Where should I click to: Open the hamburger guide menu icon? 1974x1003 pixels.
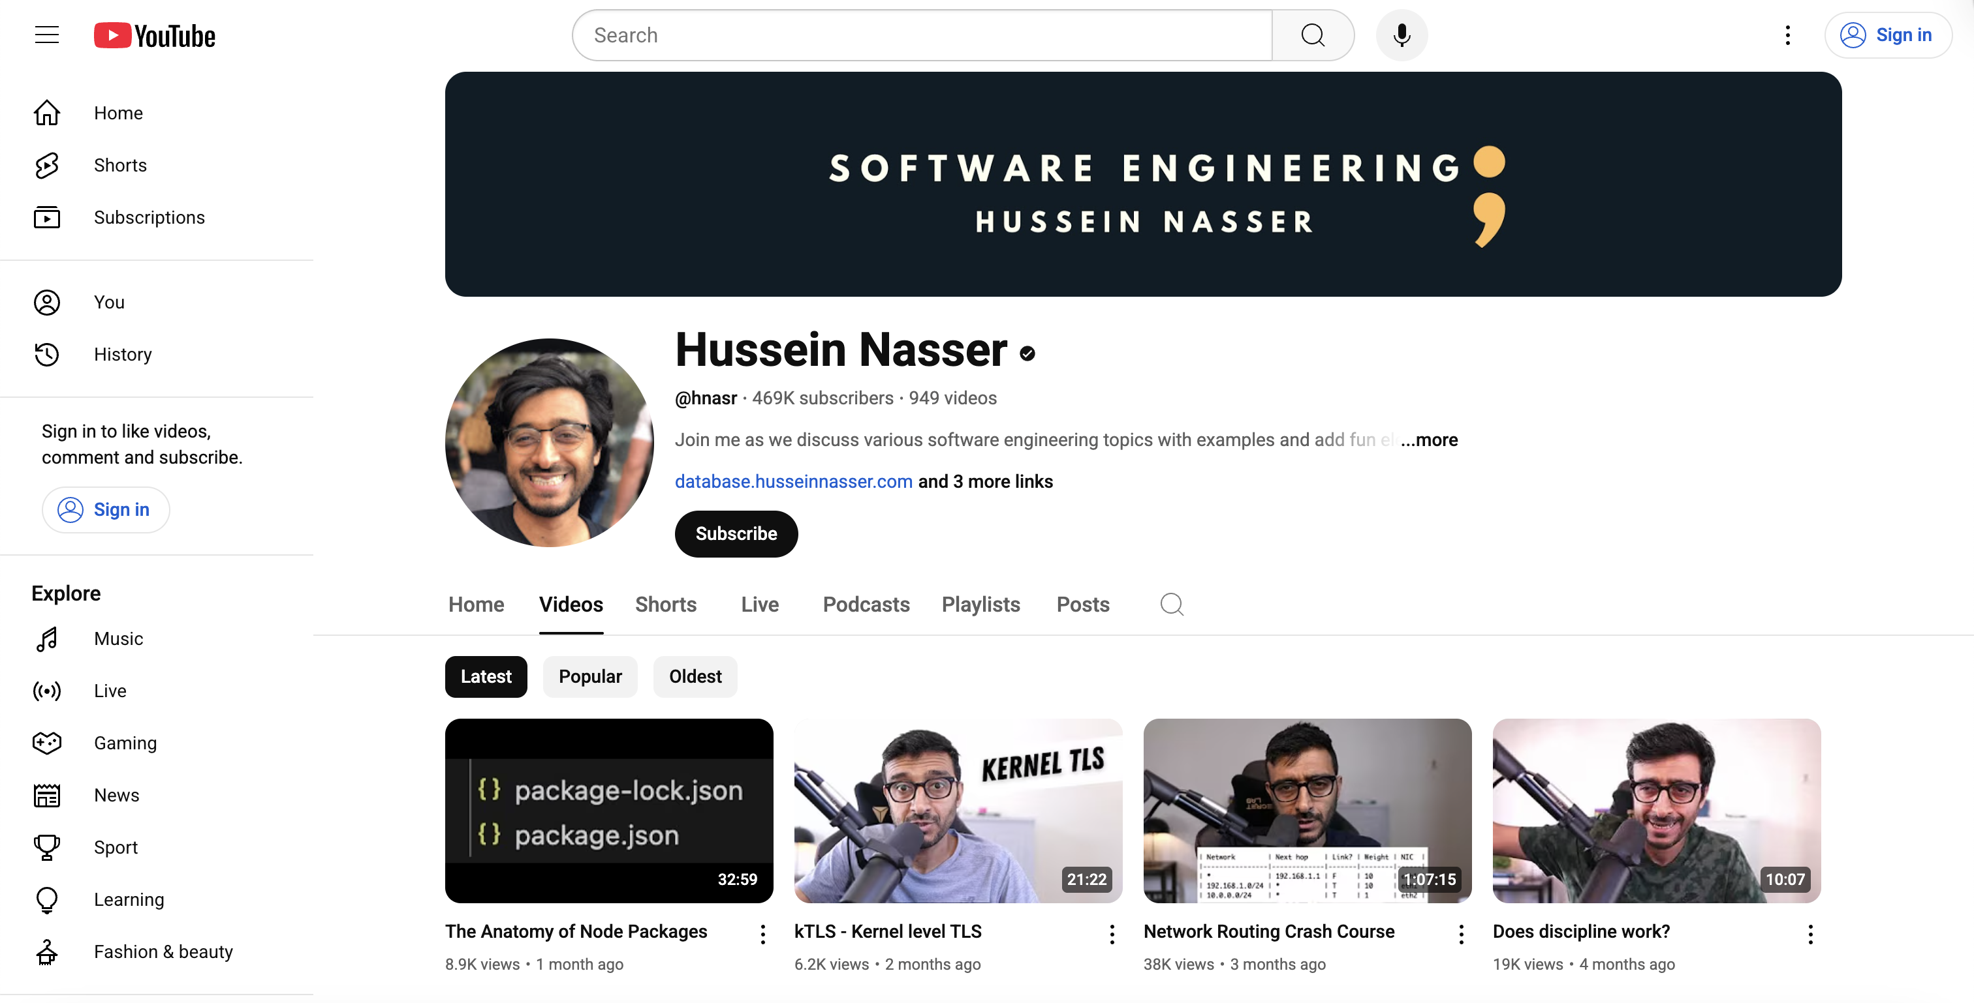click(x=47, y=35)
